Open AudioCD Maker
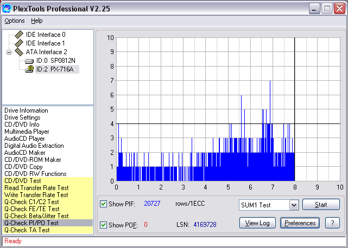348x248 pixels. pos(24,153)
